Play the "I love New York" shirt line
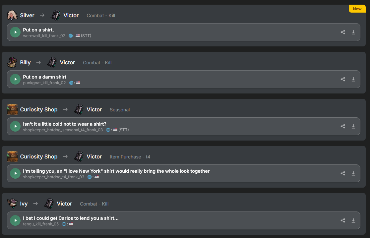The height and width of the screenshot is (238, 370). 15,173
